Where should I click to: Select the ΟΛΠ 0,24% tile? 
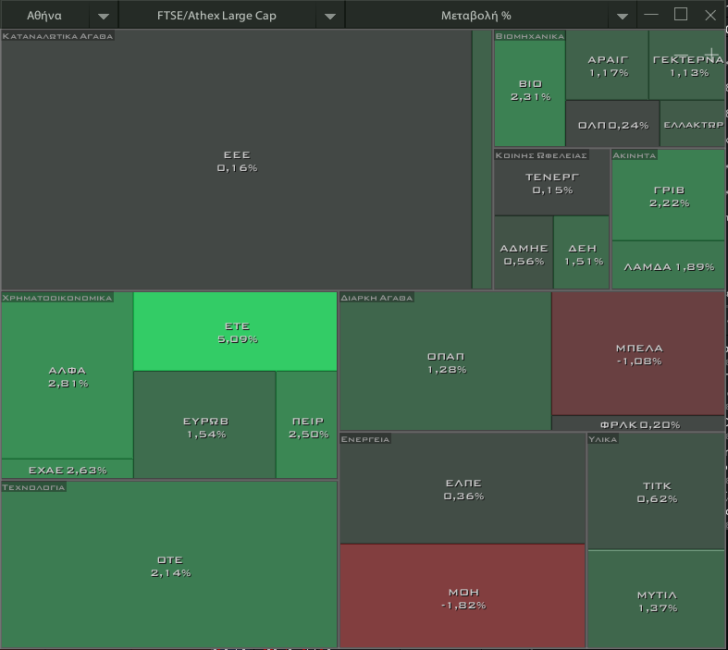613,124
